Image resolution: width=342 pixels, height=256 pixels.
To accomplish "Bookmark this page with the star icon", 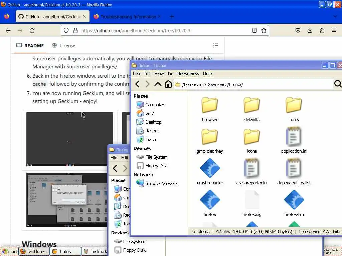I will pos(264,30).
